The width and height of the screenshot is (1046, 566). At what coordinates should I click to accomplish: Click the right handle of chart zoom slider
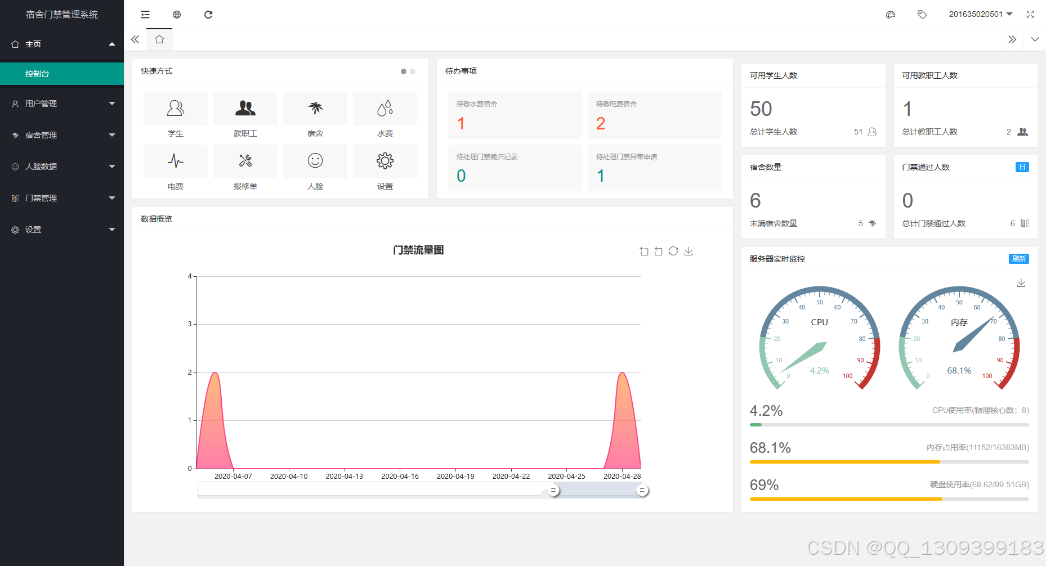pyautogui.click(x=642, y=491)
